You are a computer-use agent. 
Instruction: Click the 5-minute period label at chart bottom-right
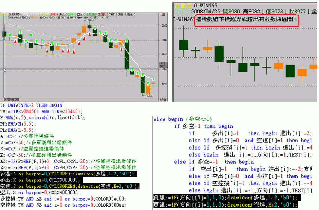pyautogui.click(x=163, y=99)
